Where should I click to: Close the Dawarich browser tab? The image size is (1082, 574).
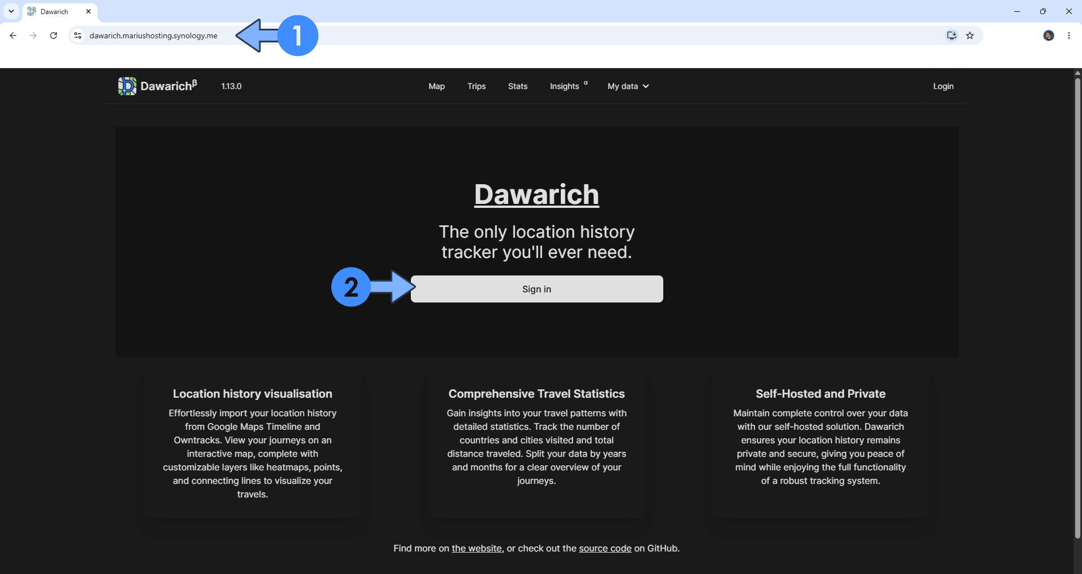(x=88, y=11)
